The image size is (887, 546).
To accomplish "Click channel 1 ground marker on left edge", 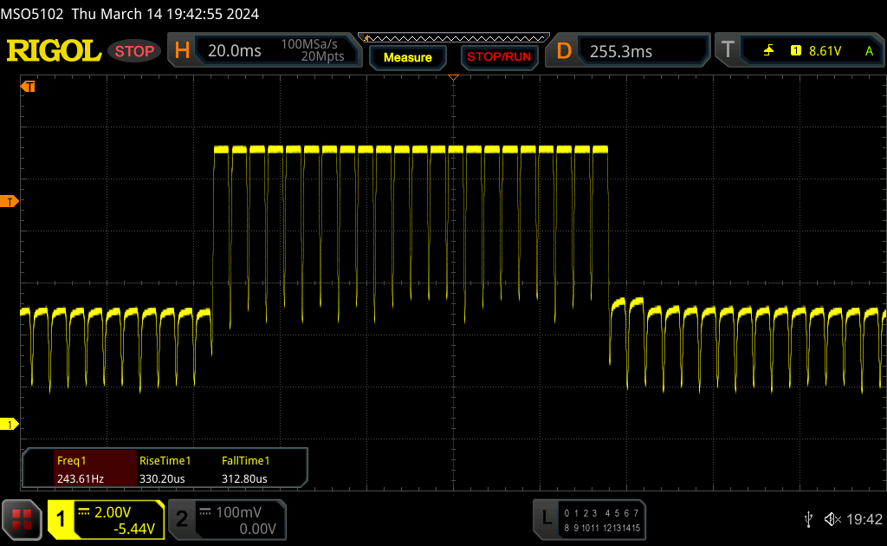I will pyautogui.click(x=9, y=424).
